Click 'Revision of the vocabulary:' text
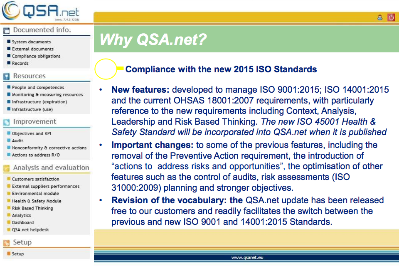 click(169, 200)
